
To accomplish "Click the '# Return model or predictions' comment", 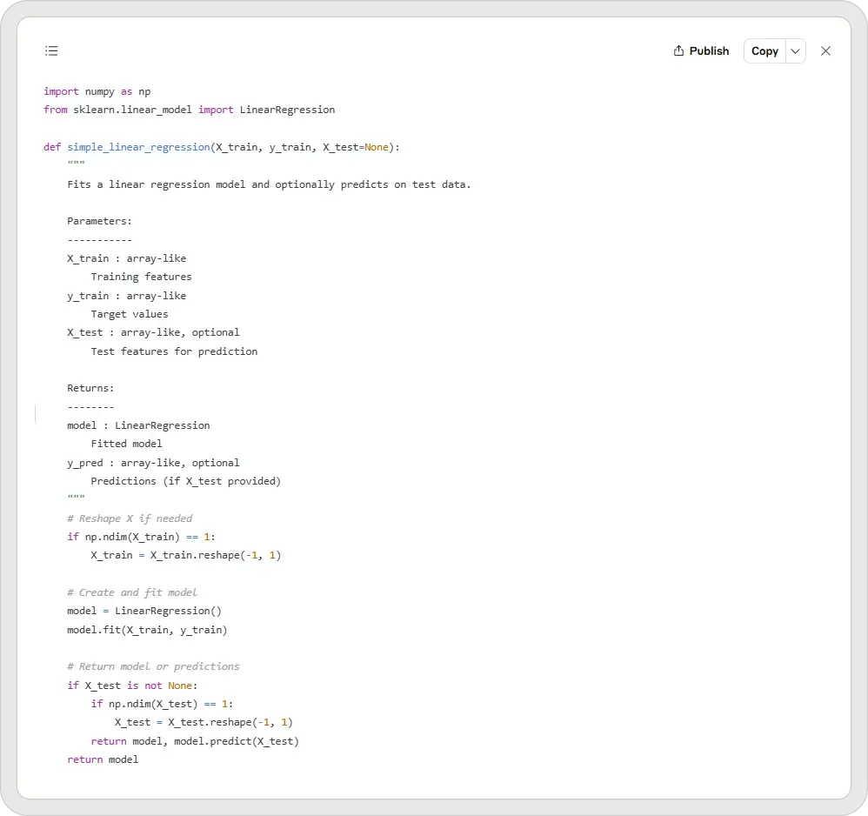I will coord(153,666).
